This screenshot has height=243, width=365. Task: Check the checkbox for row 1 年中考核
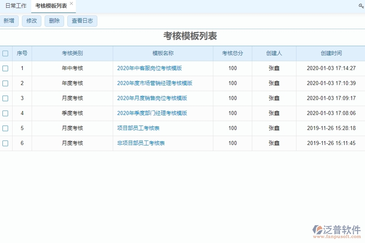click(6, 68)
